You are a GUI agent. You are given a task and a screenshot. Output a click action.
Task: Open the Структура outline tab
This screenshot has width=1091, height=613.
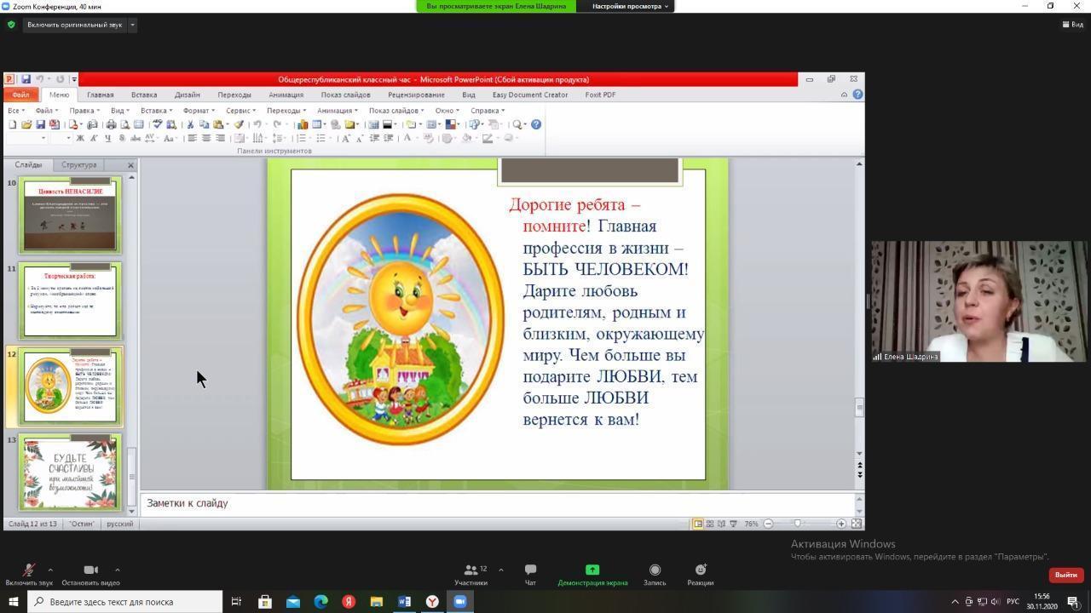point(78,164)
